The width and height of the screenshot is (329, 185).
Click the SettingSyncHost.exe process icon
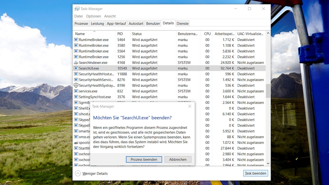[76, 97]
